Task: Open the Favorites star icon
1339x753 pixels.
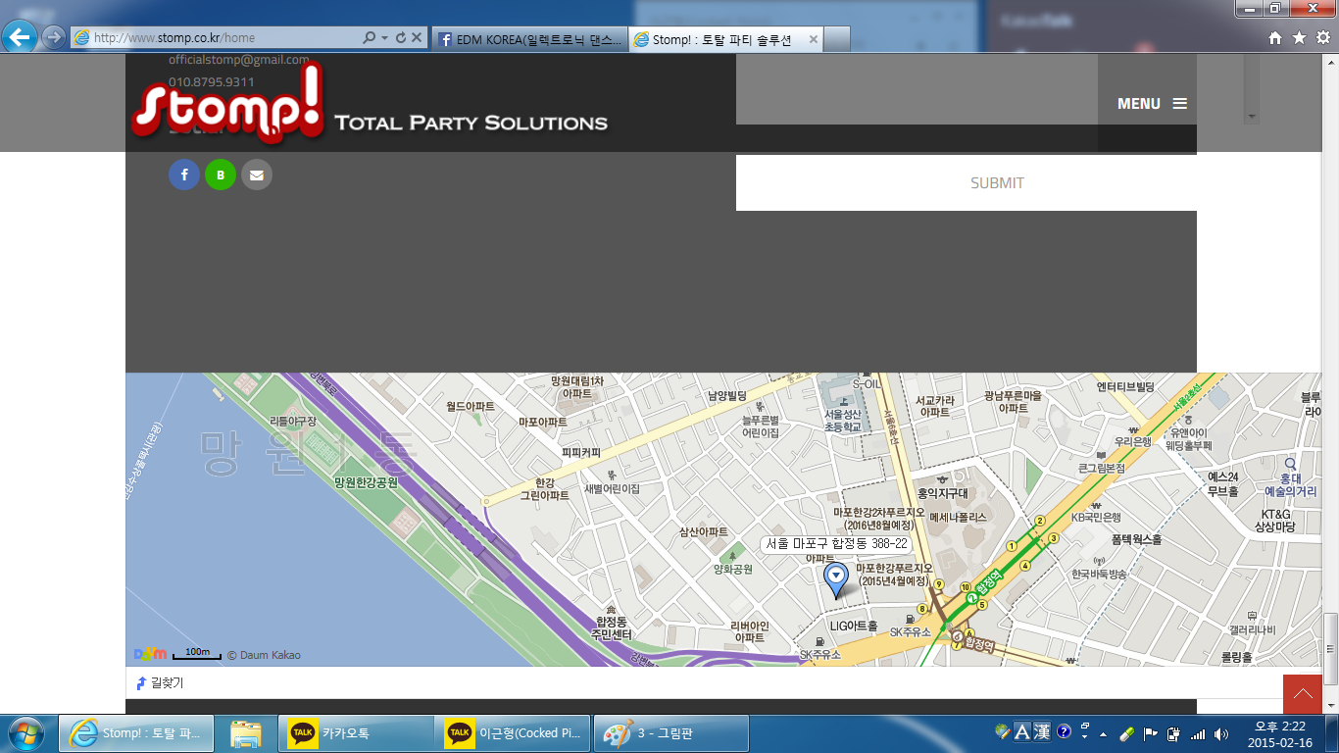Action: tap(1299, 37)
